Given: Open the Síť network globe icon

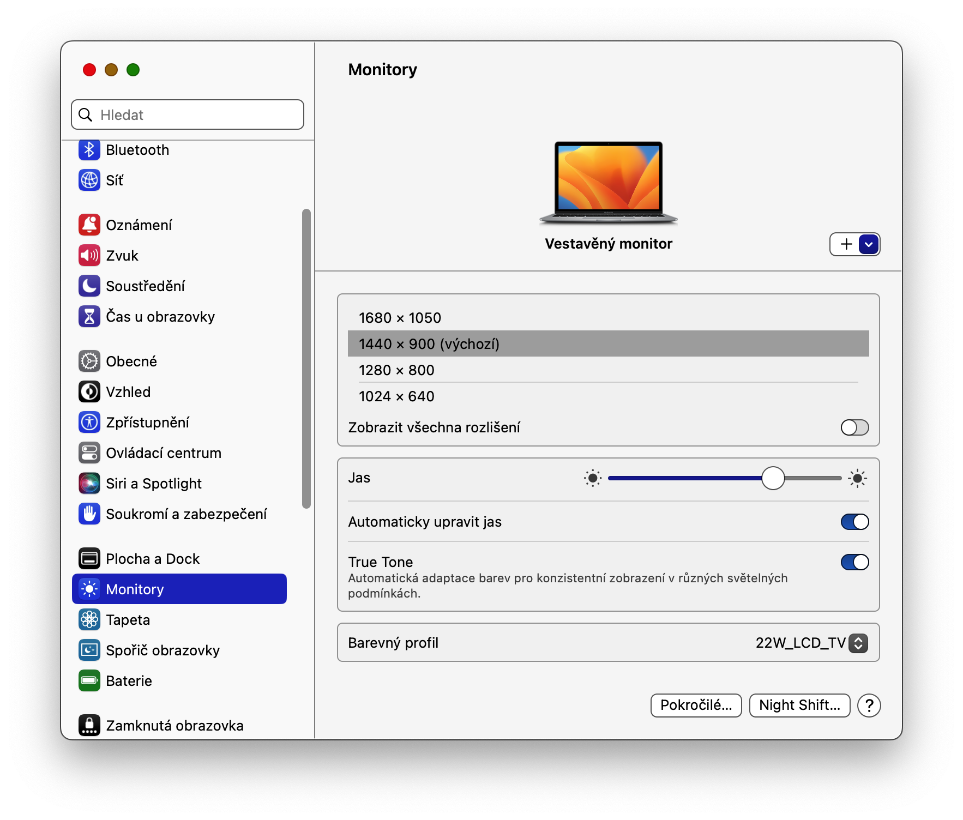Looking at the screenshot, I should 89,180.
